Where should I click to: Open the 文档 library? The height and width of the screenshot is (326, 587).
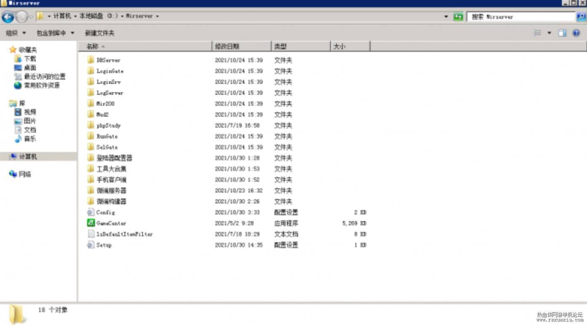coord(30,130)
